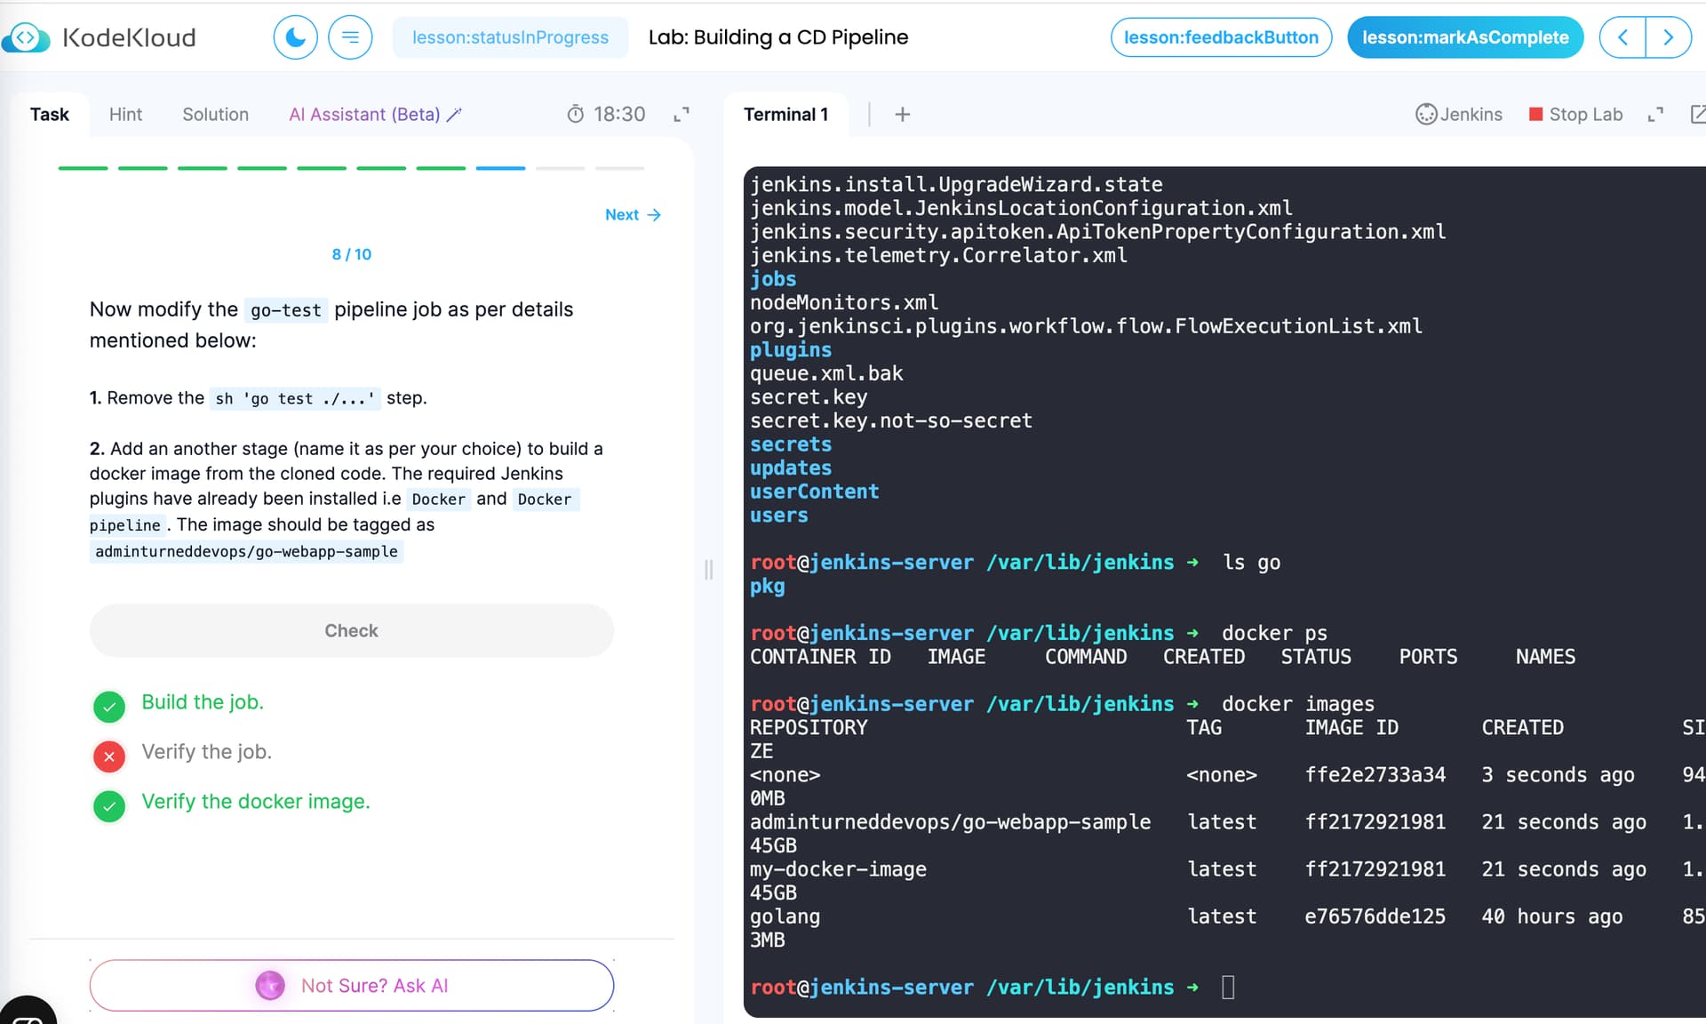Toggle dark mode with the moon icon

pyautogui.click(x=295, y=37)
